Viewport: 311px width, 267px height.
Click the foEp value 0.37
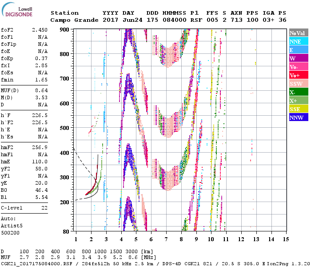41,58
